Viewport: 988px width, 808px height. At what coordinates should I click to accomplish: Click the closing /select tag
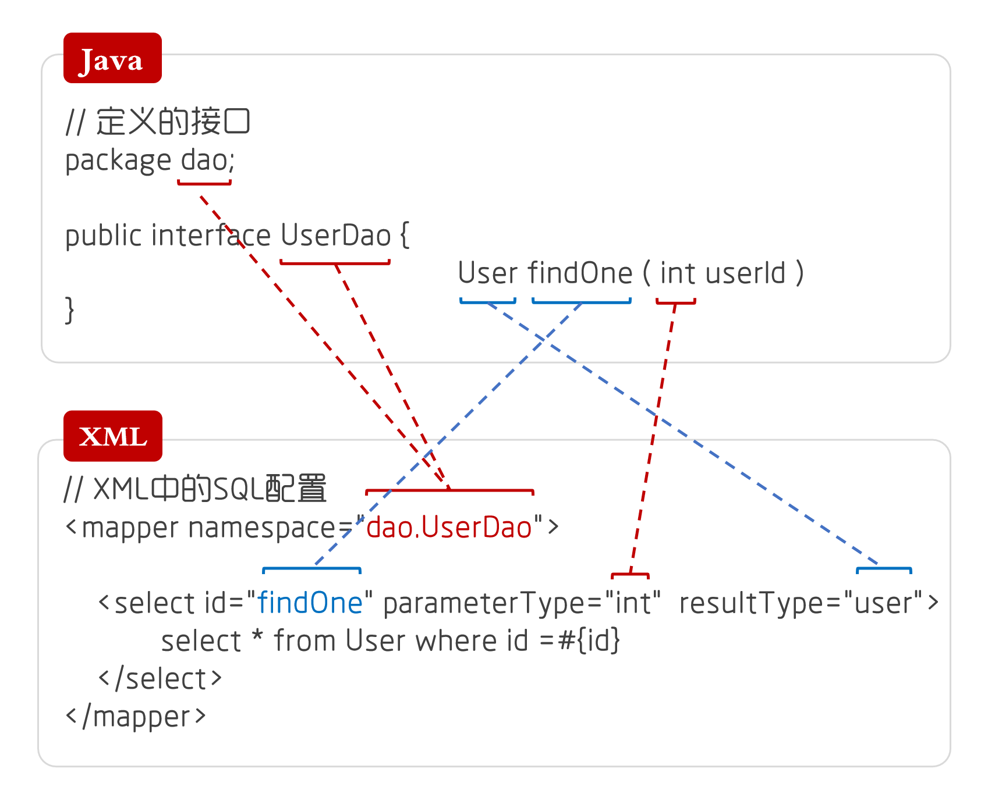(x=160, y=678)
